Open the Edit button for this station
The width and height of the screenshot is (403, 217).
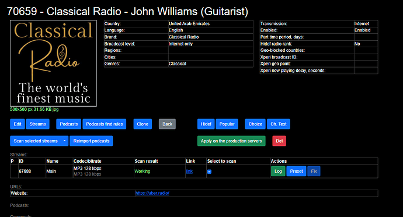click(x=18, y=124)
